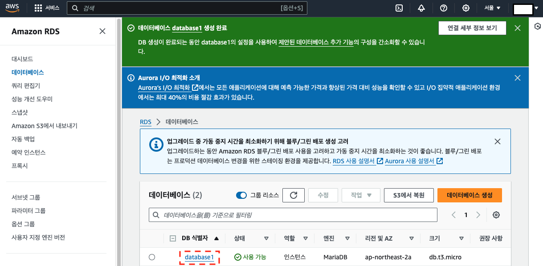Open Dashboard in the side navigation

click(x=22, y=59)
